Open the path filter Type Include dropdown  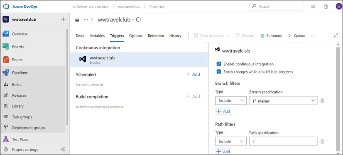pos(231,141)
